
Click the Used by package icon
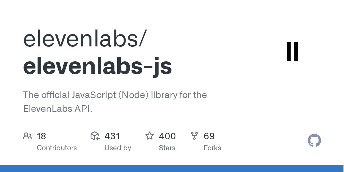tap(95, 136)
